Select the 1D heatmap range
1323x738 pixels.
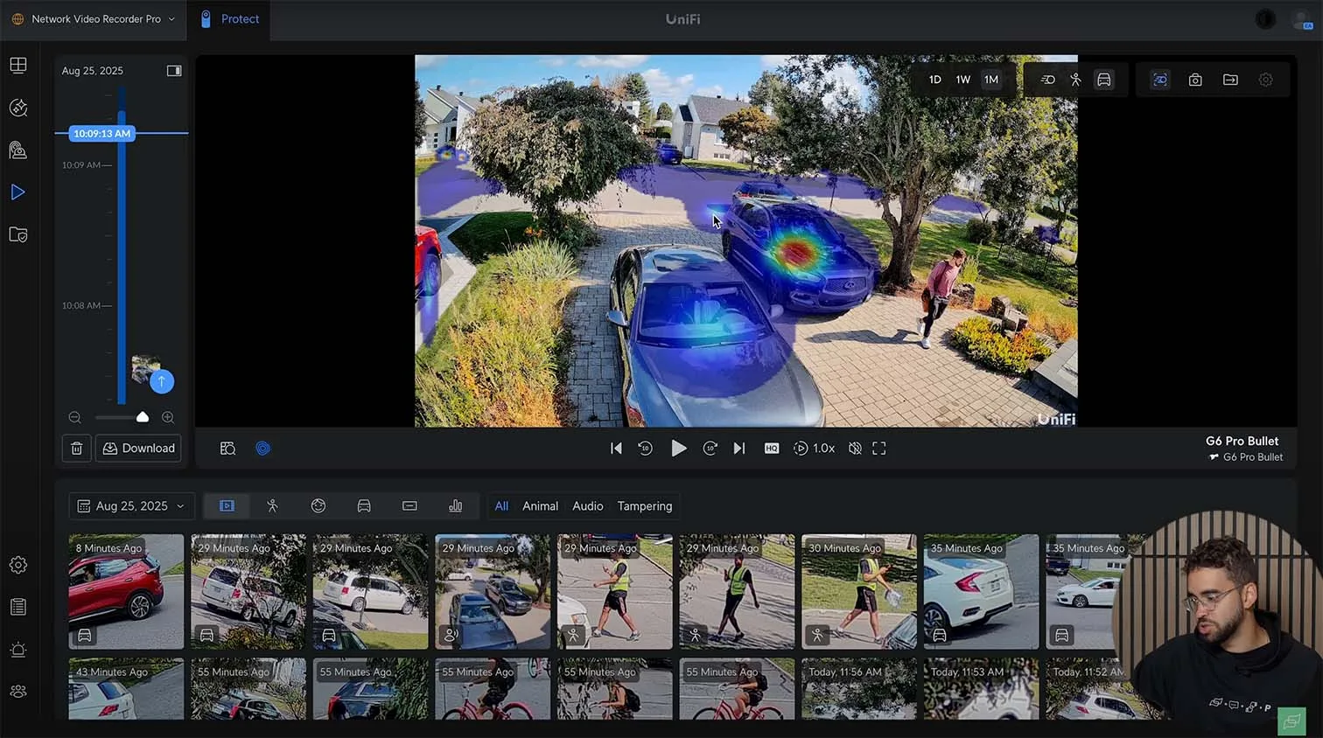tap(934, 80)
